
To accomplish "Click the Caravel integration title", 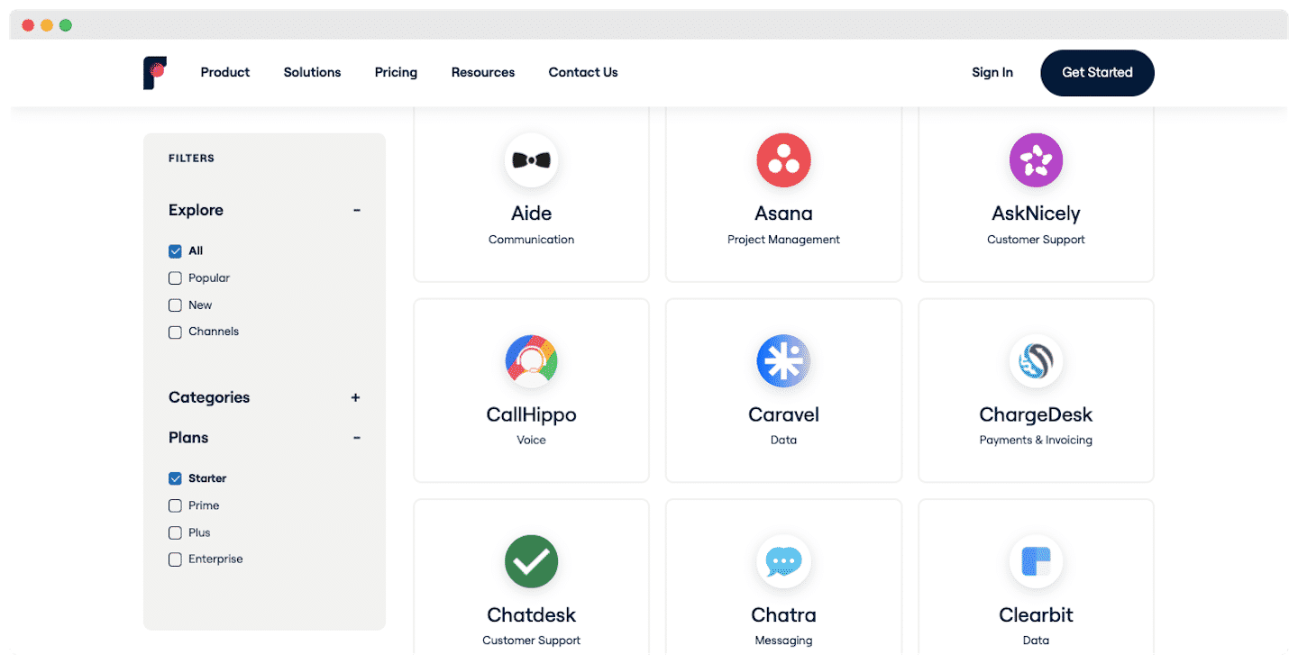I will [x=783, y=414].
